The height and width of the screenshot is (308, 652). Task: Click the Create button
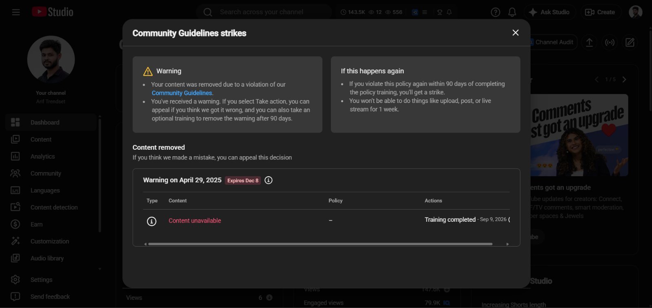coord(600,12)
